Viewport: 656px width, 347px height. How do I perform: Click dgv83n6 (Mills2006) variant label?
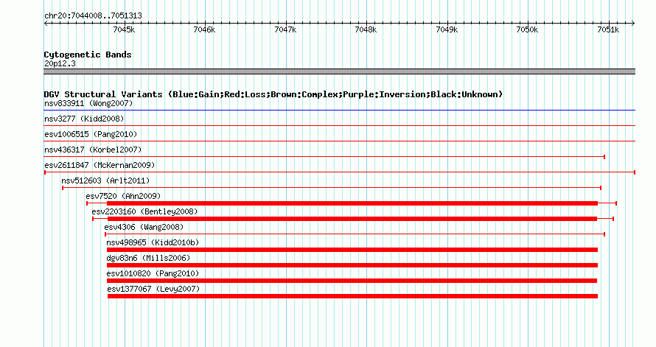point(148,258)
